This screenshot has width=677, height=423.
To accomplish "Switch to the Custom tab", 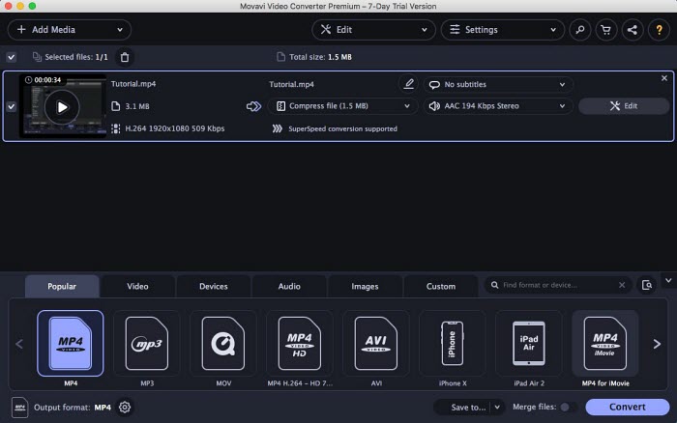I will pos(441,286).
